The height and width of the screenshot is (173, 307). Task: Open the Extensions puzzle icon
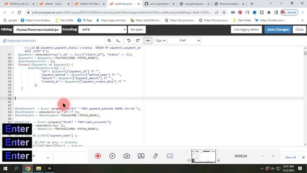(x=269, y=12)
